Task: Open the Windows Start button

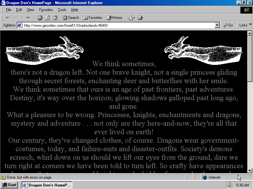Action: click(x=9, y=185)
